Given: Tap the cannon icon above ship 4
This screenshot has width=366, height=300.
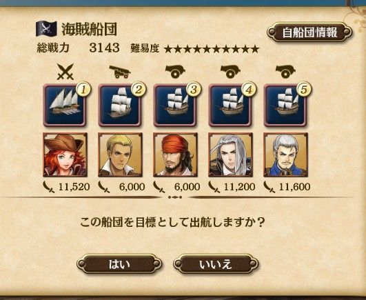Looking at the screenshot, I should pos(230,71).
